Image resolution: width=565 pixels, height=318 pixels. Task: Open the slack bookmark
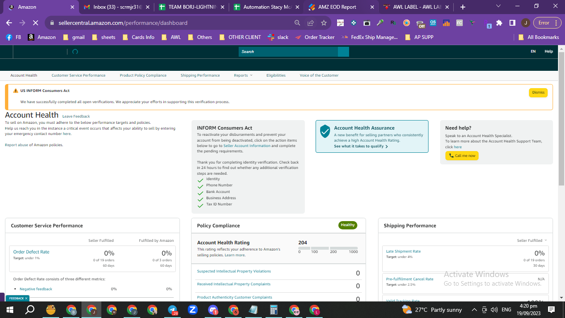click(278, 37)
